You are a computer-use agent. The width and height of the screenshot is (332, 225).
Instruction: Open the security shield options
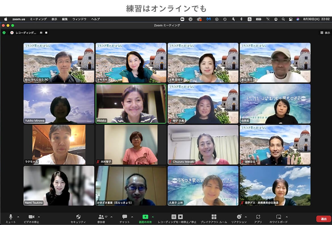pyautogui.click(x=78, y=217)
